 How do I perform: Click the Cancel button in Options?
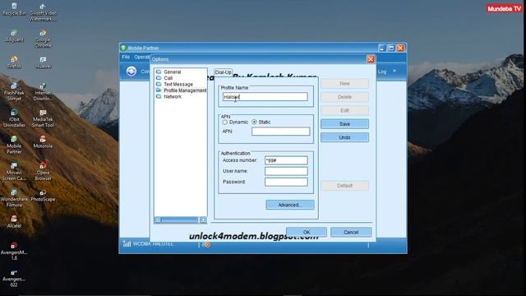(x=351, y=232)
